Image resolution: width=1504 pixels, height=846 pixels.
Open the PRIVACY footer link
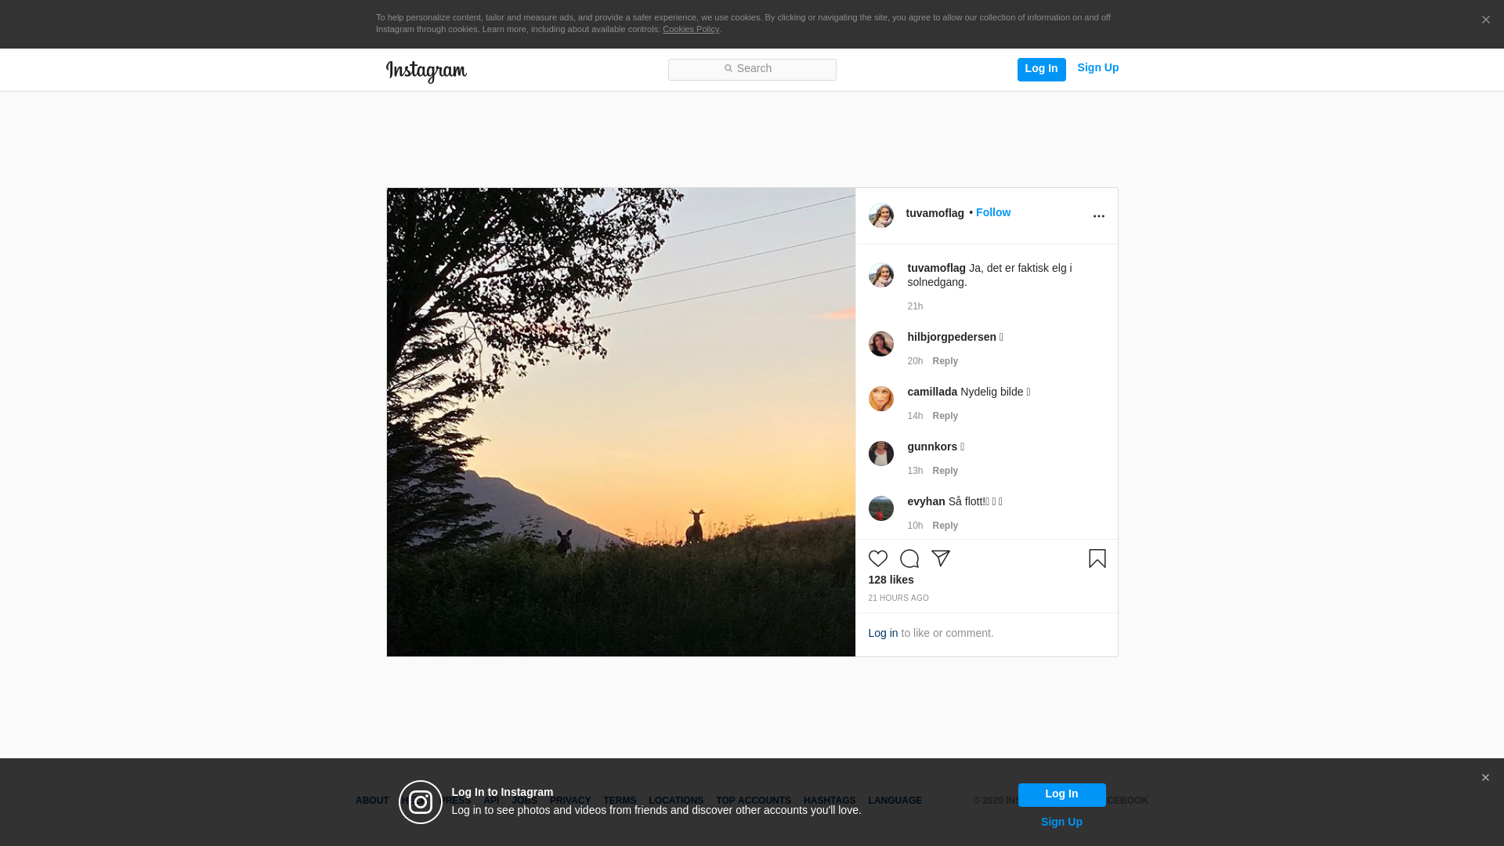coord(570,801)
